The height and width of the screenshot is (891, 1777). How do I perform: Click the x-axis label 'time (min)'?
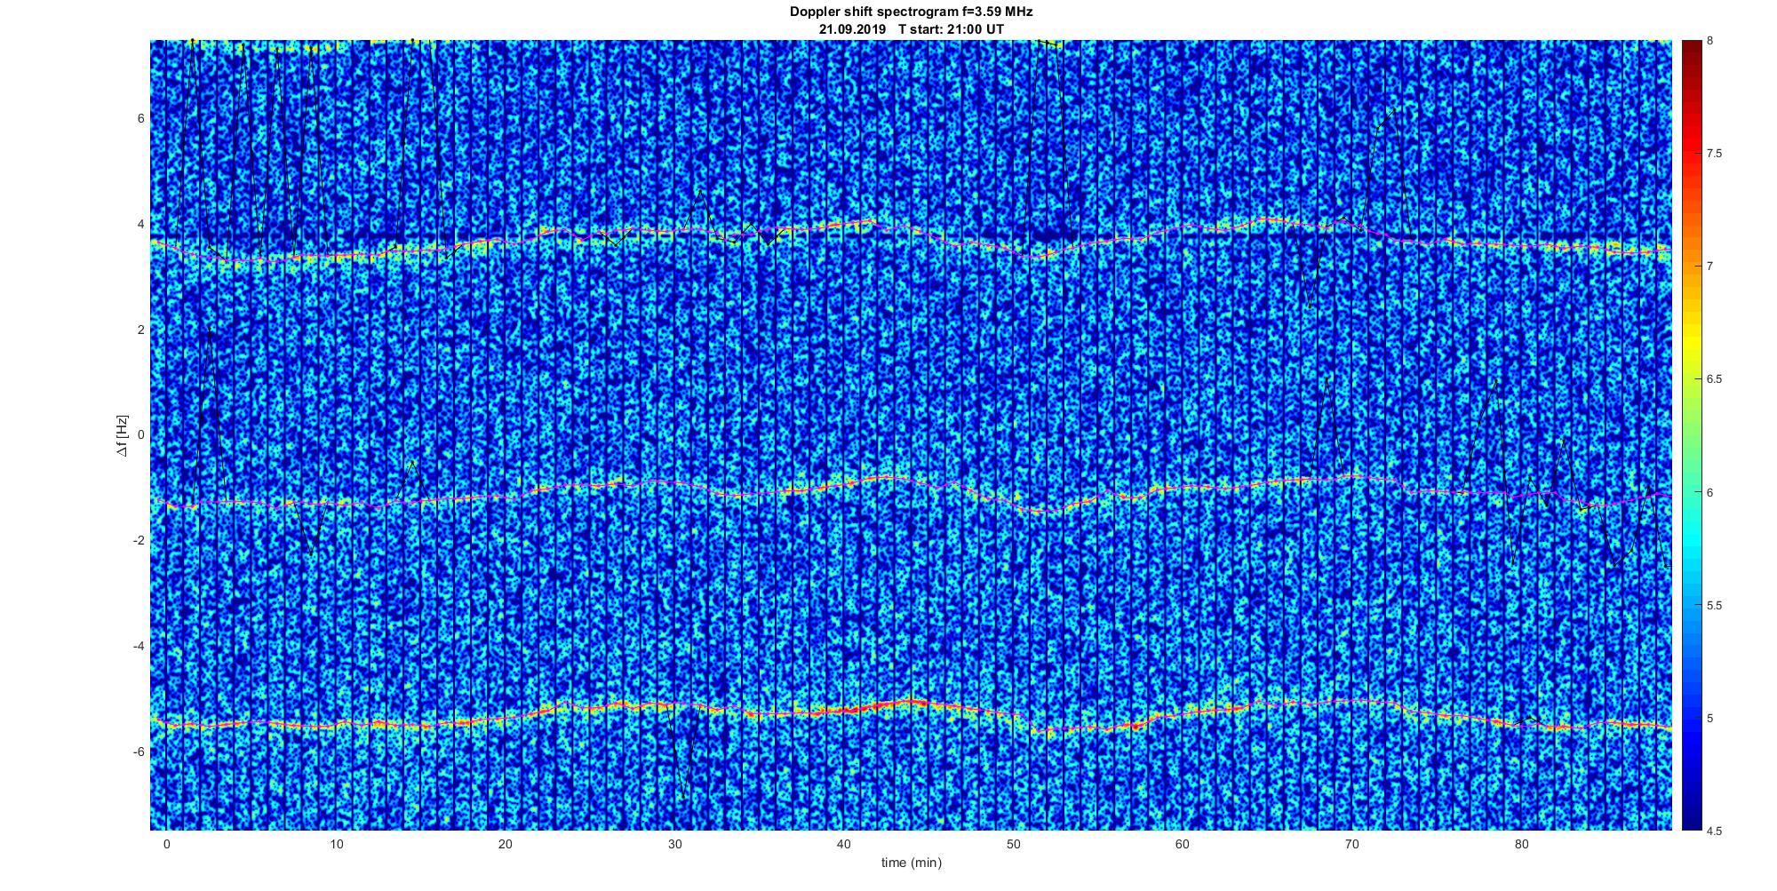[912, 863]
